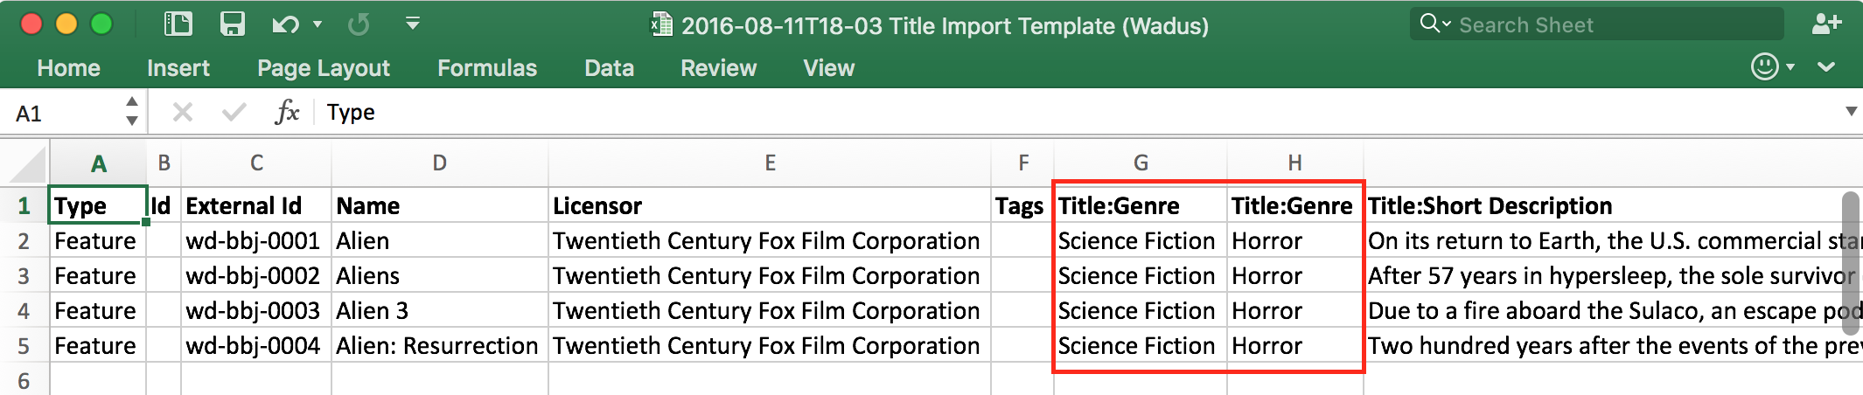Open the Customize Quick Access Toolbar dropdown
1863x395 pixels.
point(413,24)
